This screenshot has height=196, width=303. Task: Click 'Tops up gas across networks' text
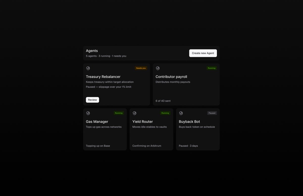[104, 127]
